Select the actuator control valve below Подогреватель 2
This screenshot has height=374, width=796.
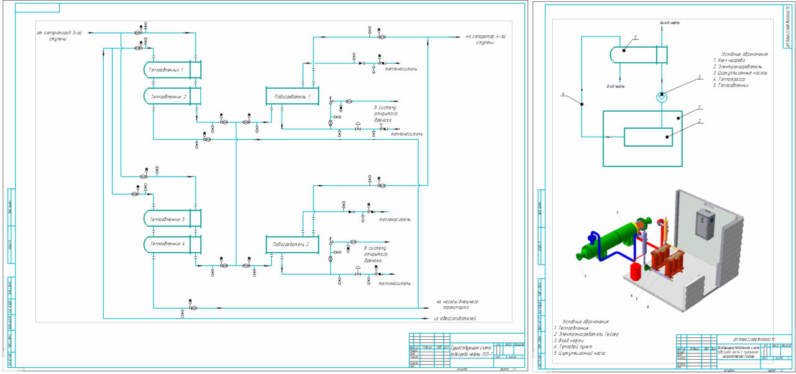click(x=358, y=270)
